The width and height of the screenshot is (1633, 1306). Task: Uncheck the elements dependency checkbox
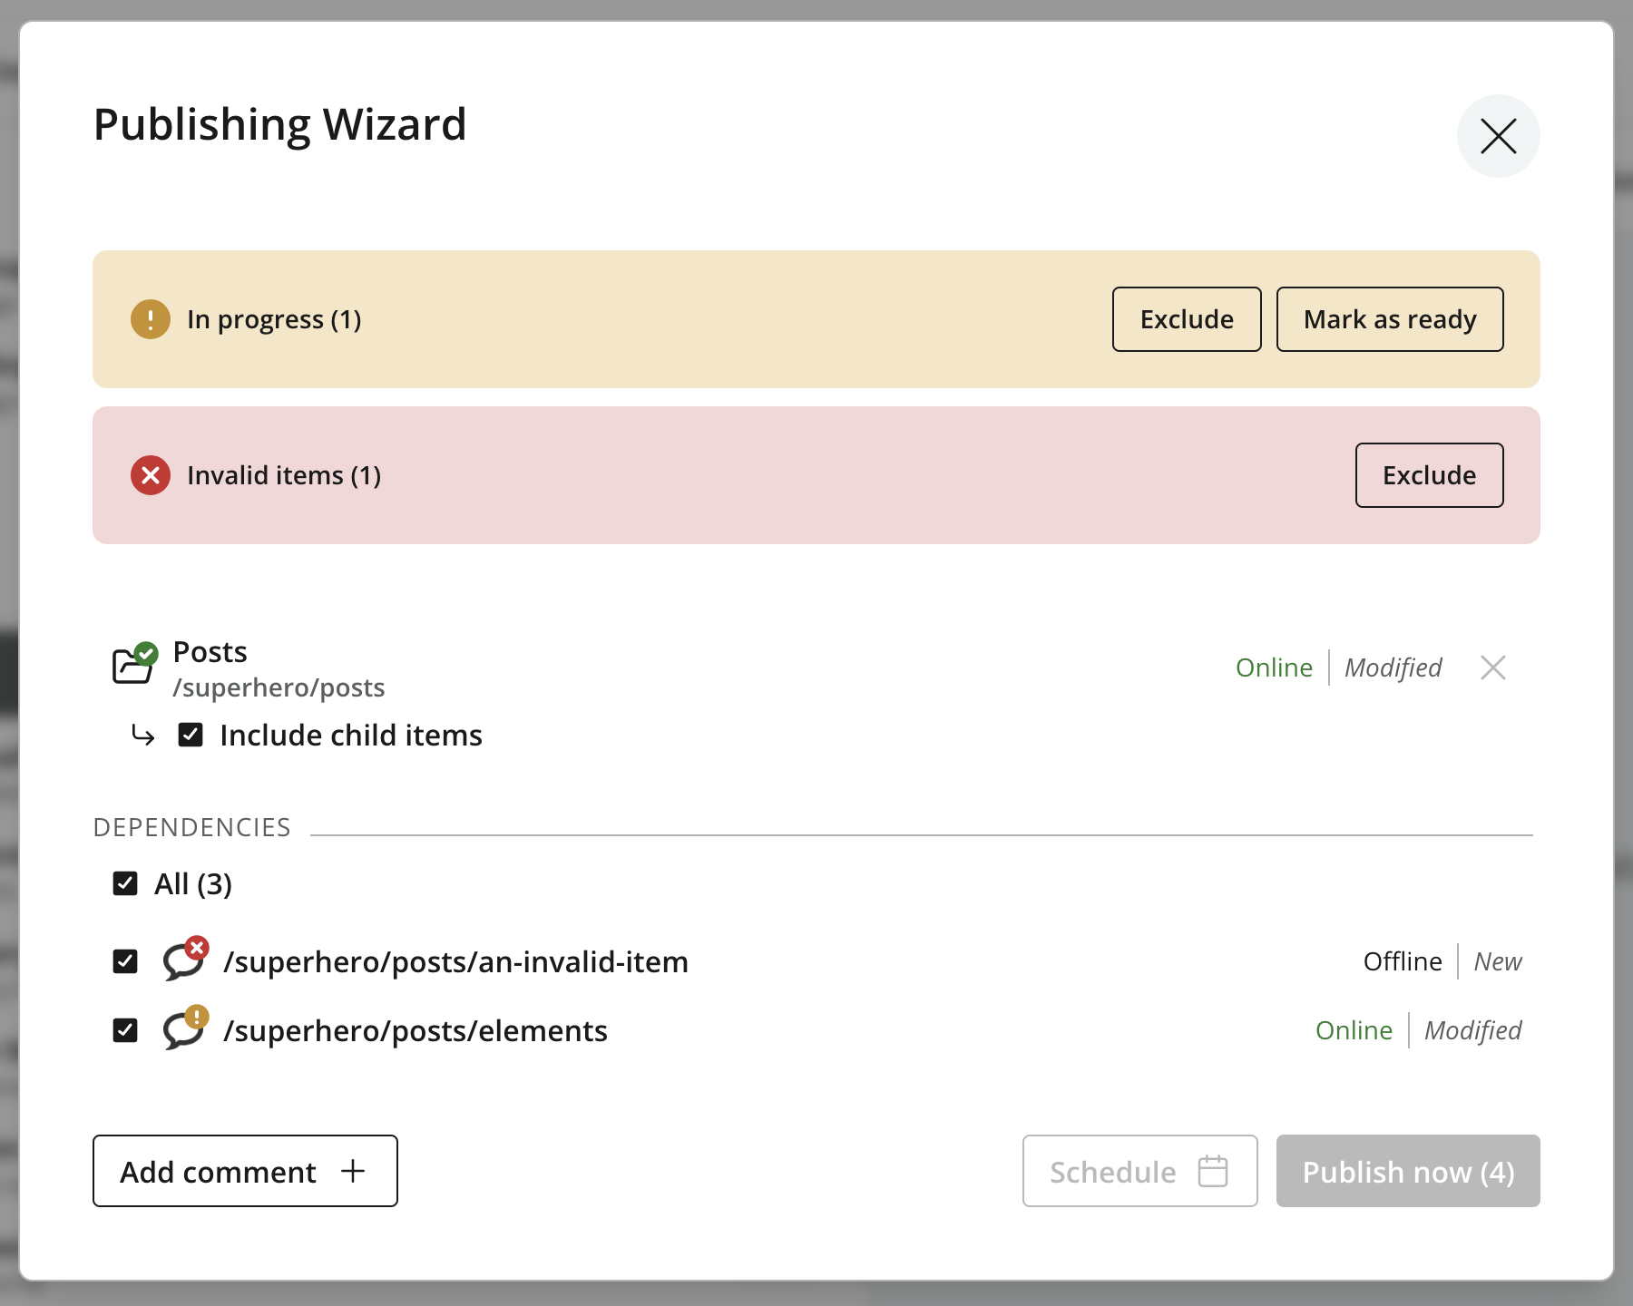[125, 1030]
